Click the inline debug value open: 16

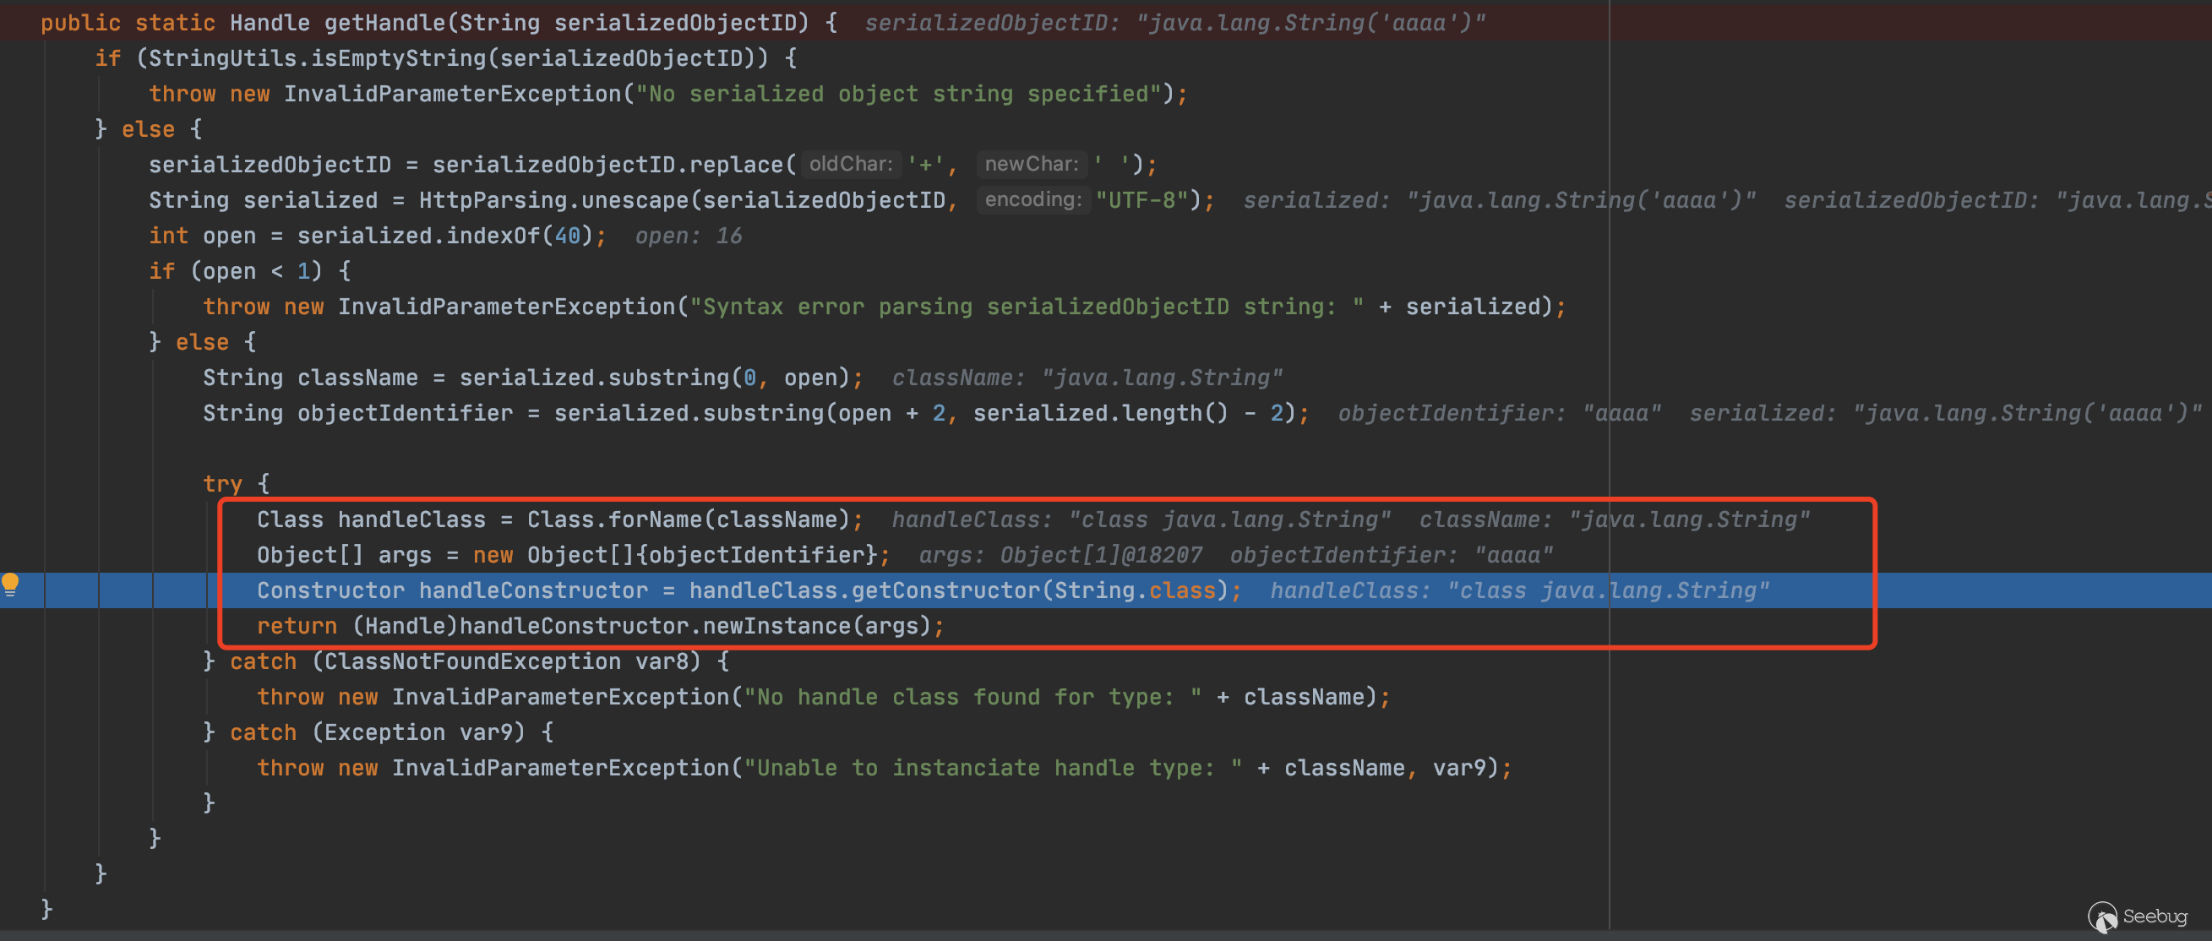[x=688, y=237]
